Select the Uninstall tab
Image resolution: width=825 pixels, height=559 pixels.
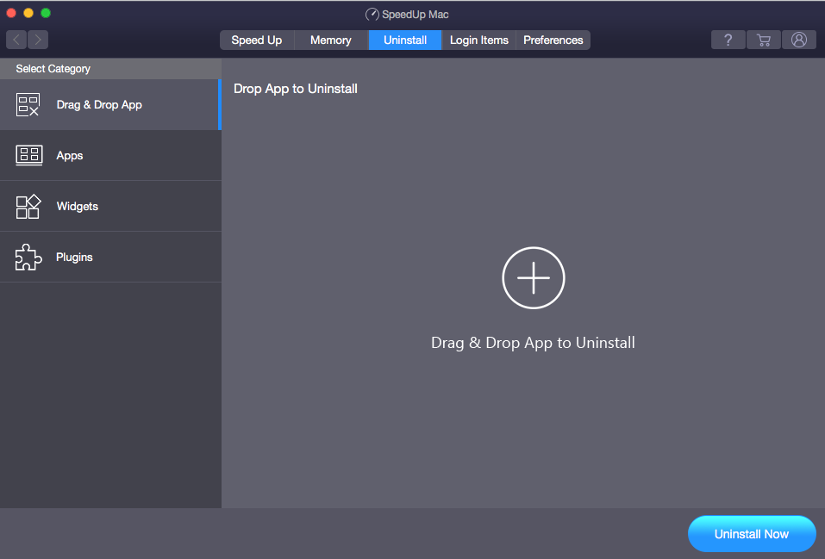[405, 40]
